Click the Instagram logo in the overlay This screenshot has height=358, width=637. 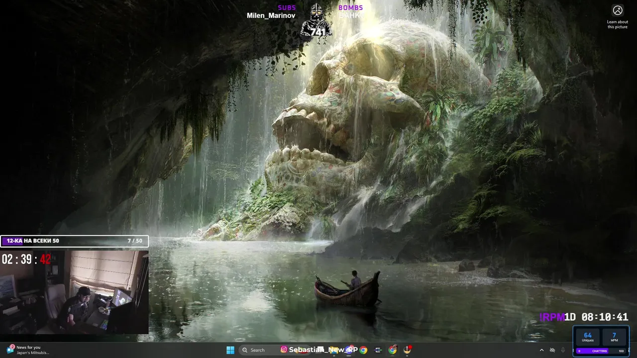[284, 350]
